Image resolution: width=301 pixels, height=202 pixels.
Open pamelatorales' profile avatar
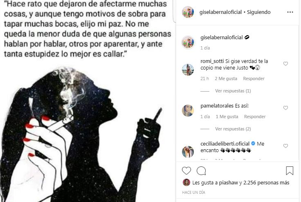pyautogui.click(x=188, y=110)
